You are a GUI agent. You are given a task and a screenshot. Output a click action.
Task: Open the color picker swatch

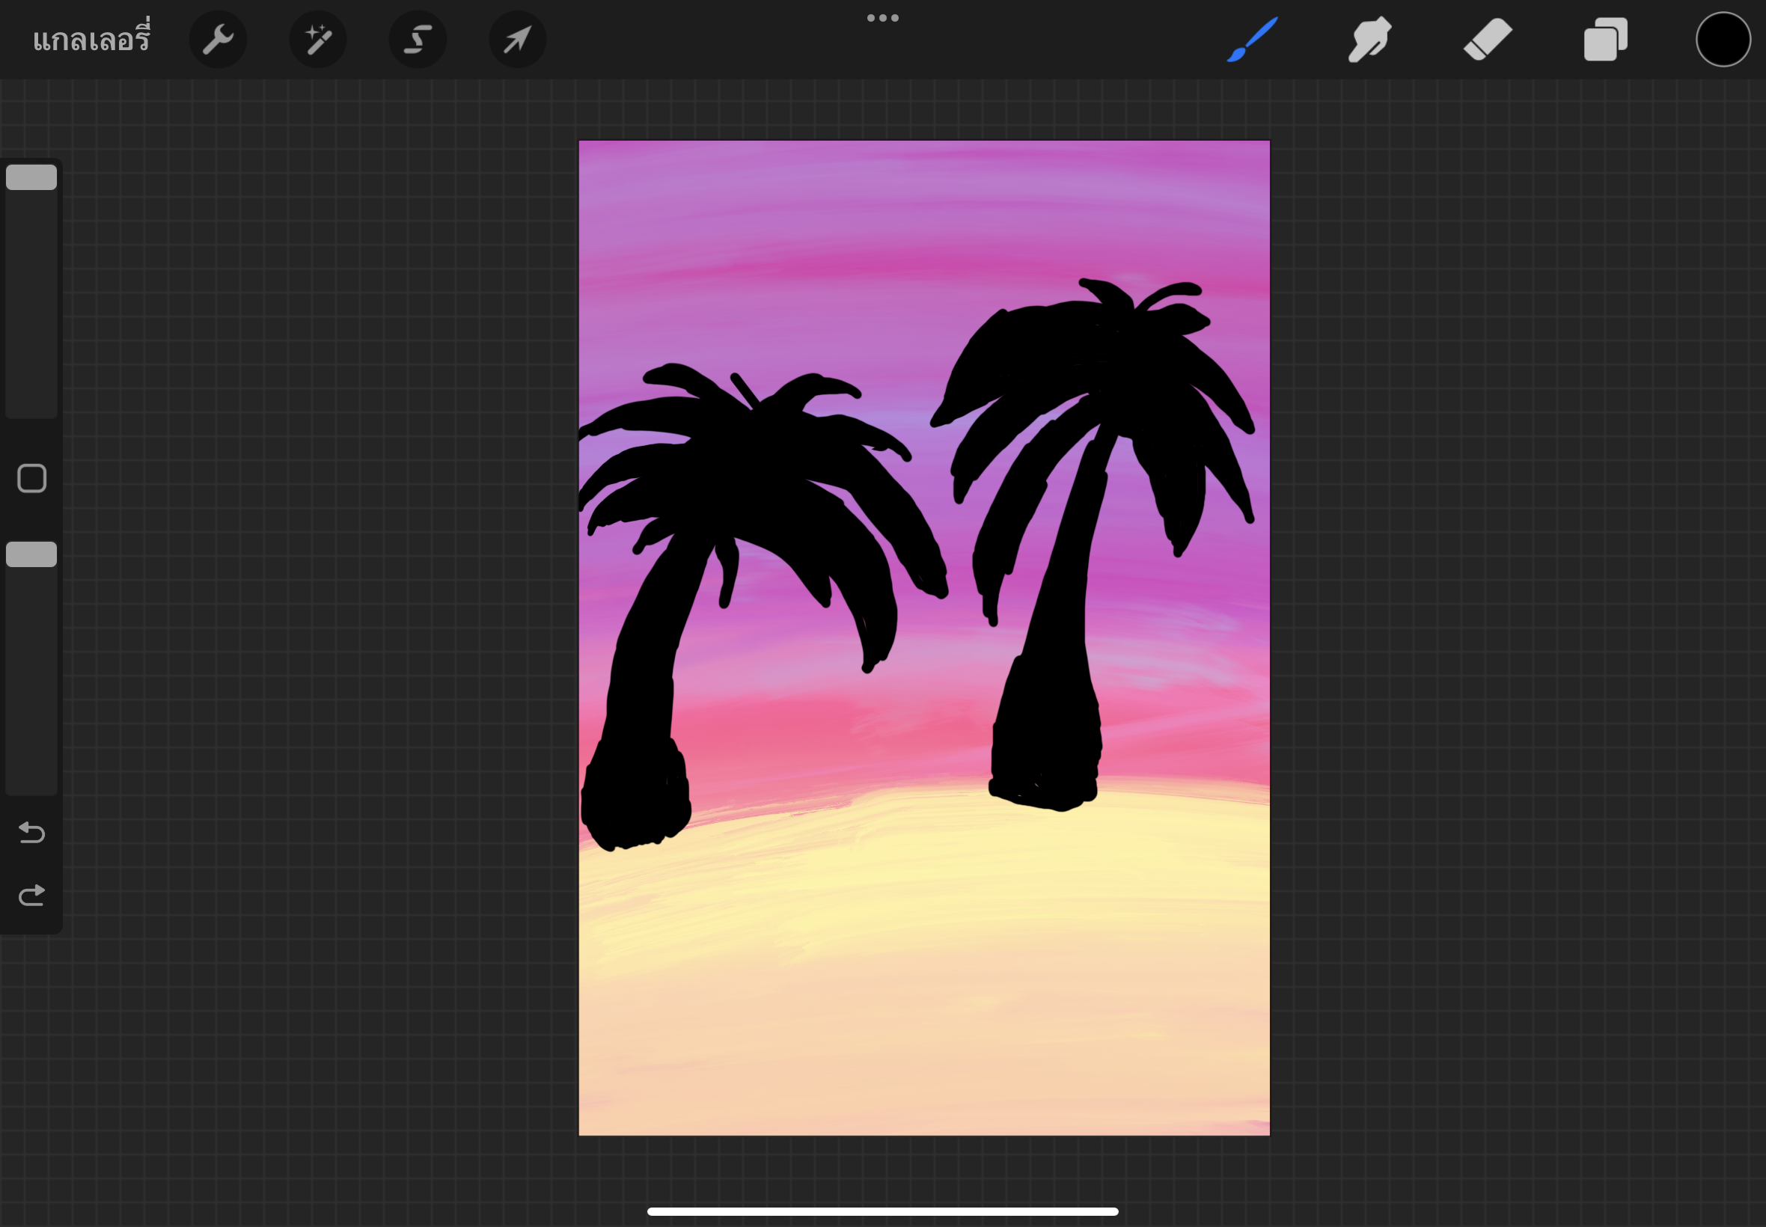click(1723, 38)
